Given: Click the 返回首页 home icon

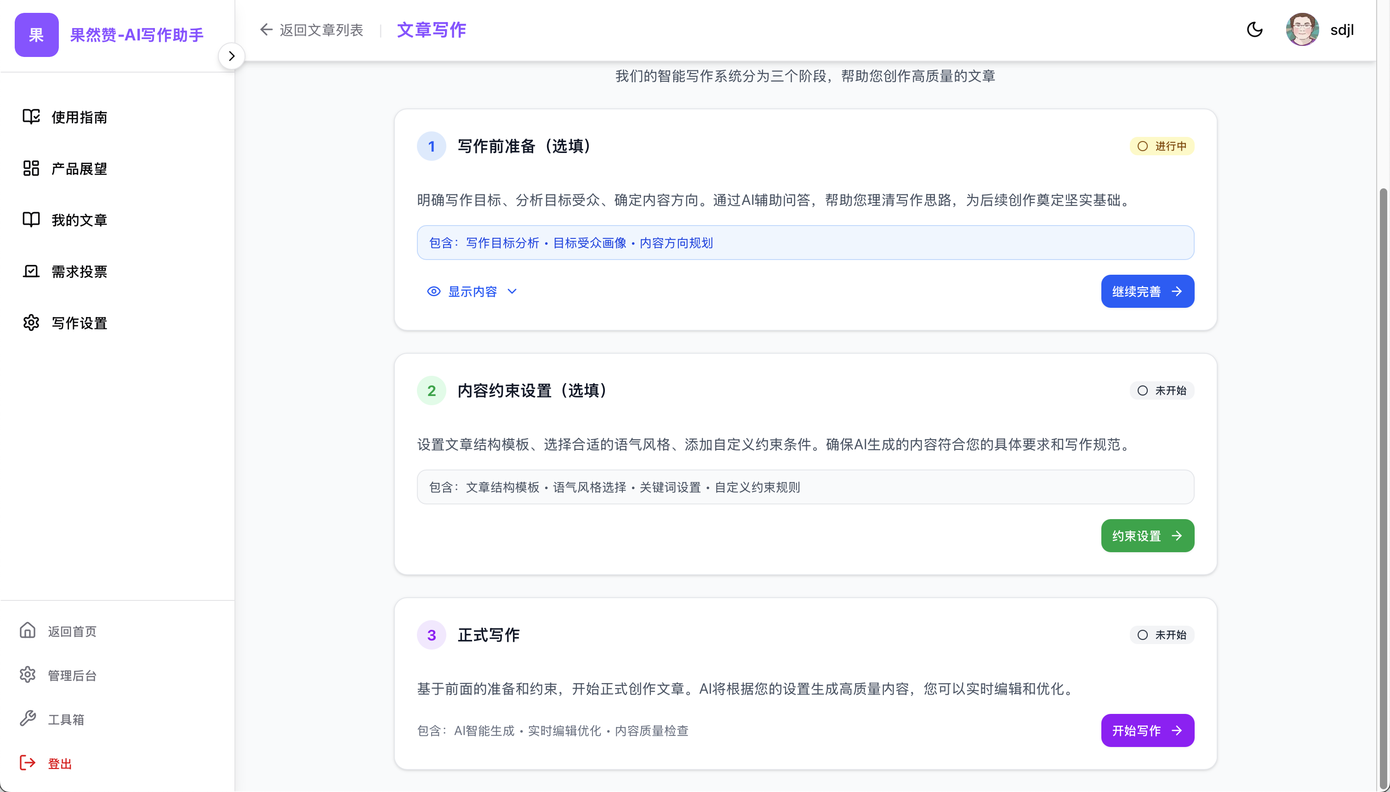Looking at the screenshot, I should tap(28, 630).
